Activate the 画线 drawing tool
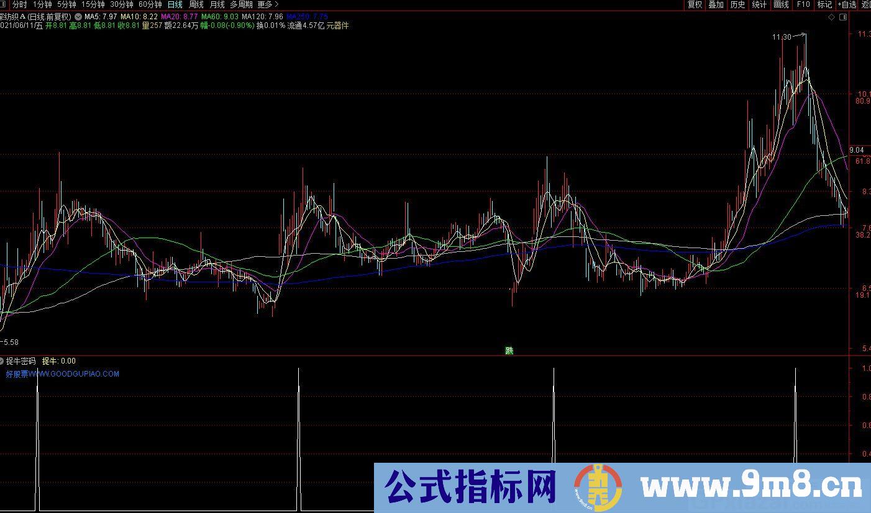 pos(781,4)
